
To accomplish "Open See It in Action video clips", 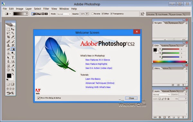I will (99, 68).
